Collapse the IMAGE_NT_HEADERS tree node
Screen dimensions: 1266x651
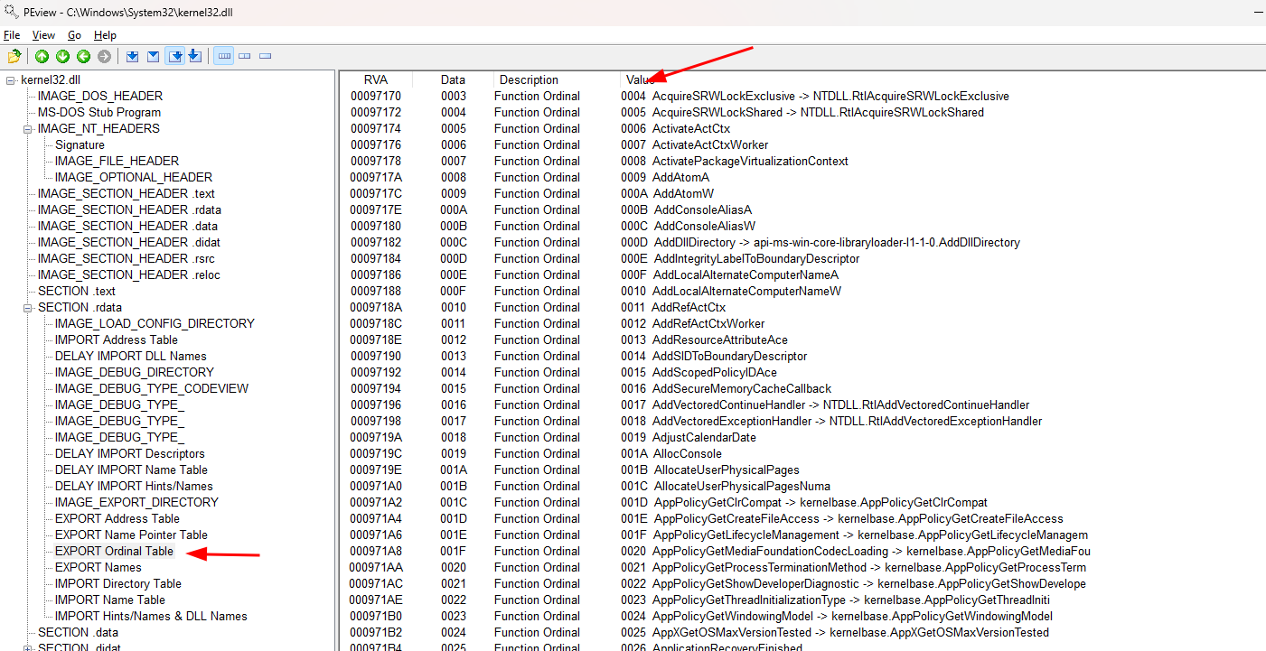pos(28,129)
